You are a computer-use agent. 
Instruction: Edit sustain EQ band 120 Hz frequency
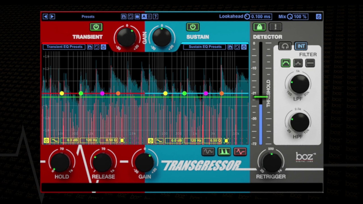tap(194, 141)
